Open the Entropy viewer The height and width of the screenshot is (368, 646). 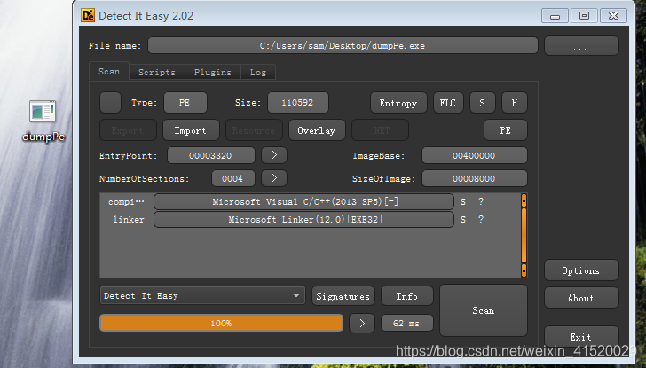tap(398, 103)
